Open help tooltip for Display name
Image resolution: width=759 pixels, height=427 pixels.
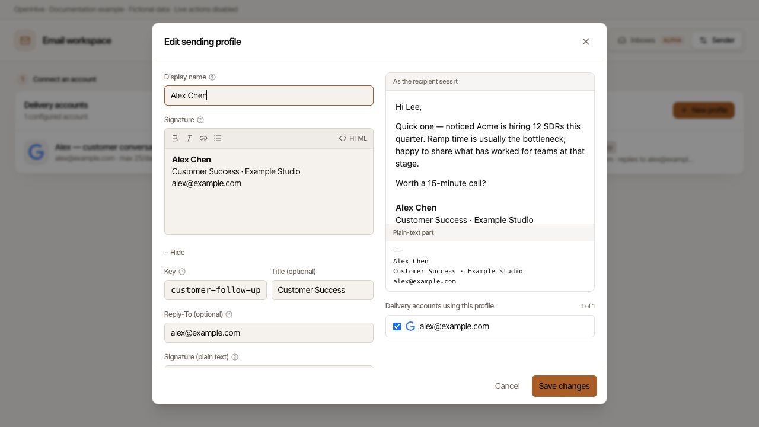212,77
